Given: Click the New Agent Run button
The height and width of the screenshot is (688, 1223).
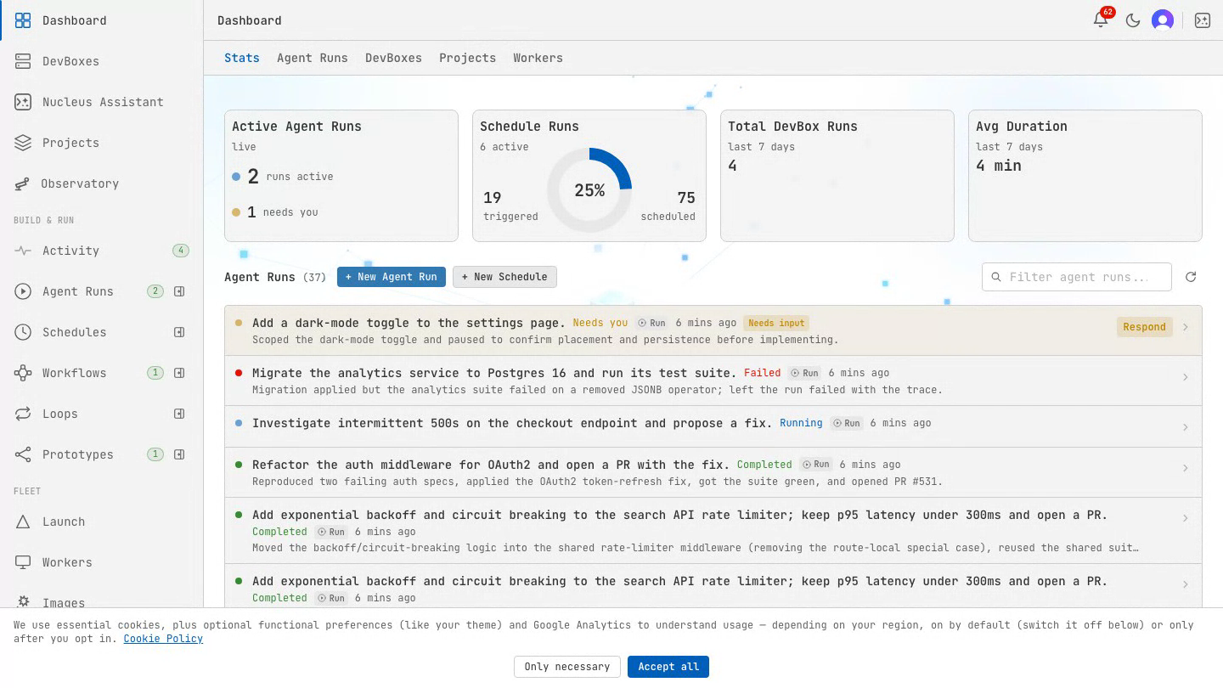Looking at the screenshot, I should coord(392,277).
